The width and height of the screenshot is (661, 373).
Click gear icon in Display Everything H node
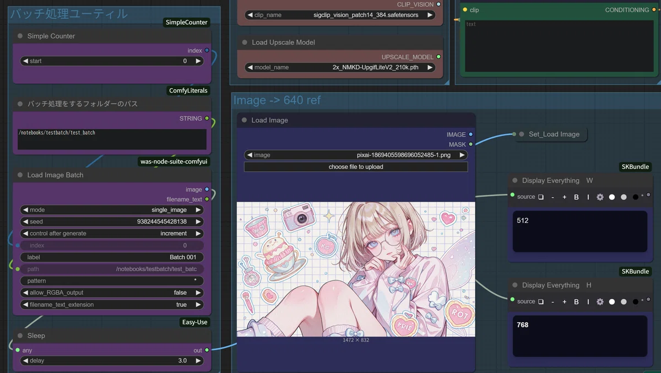[x=600, y=301]
